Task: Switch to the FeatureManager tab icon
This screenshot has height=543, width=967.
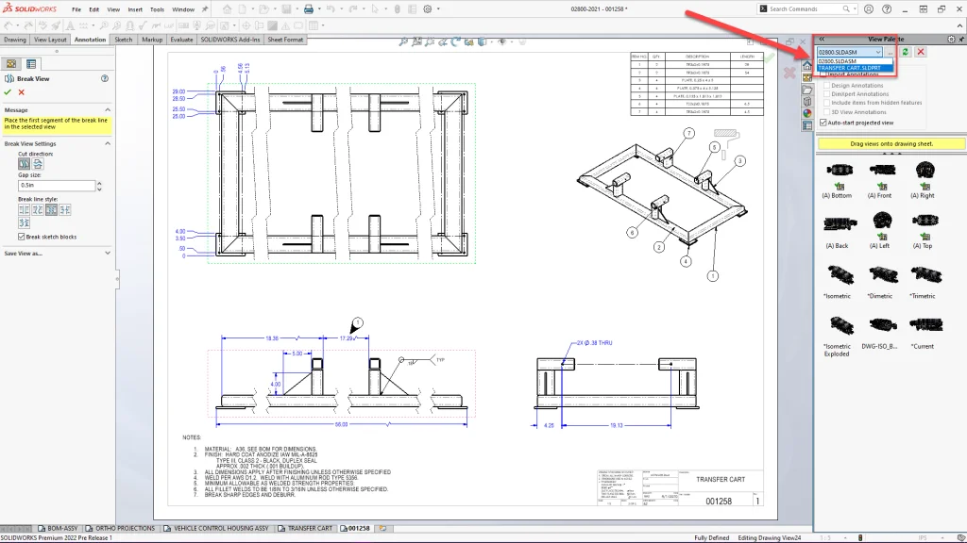Action: [x=11, y=64]
